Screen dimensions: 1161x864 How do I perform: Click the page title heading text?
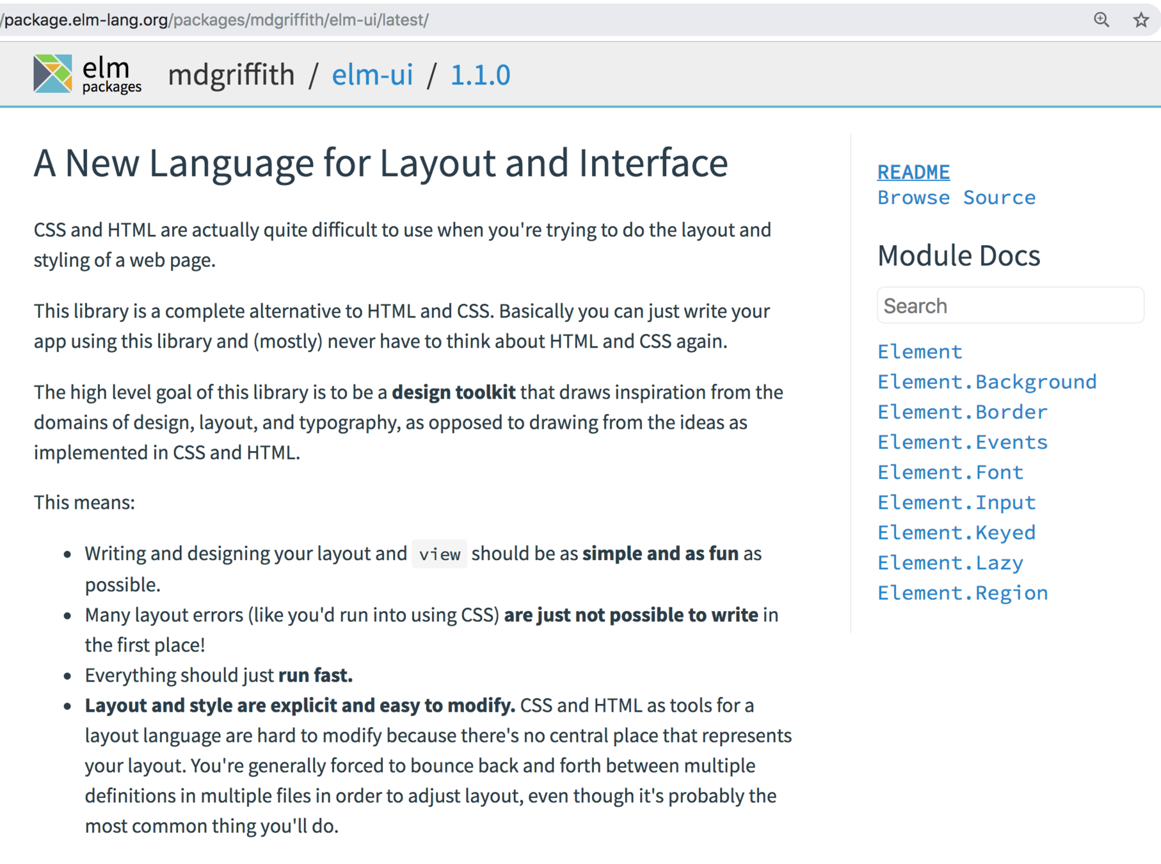381,163
